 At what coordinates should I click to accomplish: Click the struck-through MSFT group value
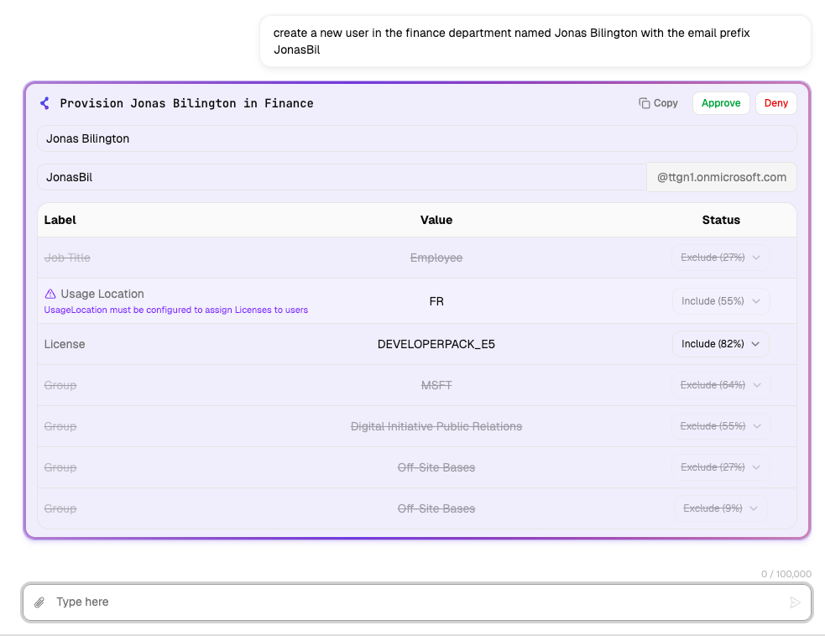[x=436, y=385]
